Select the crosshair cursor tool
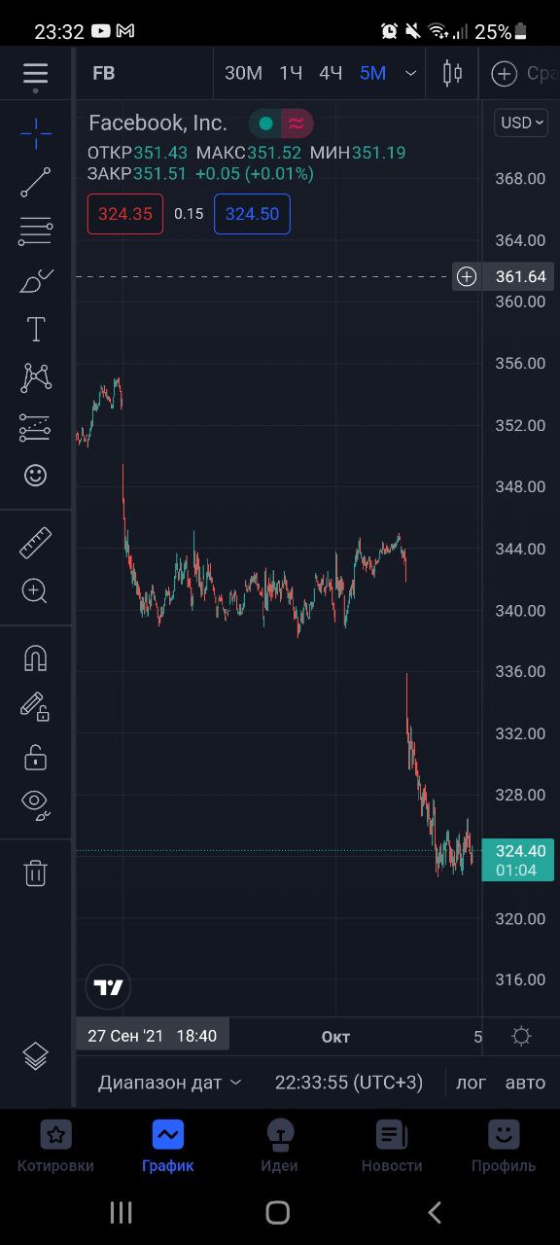 (36, 133)
